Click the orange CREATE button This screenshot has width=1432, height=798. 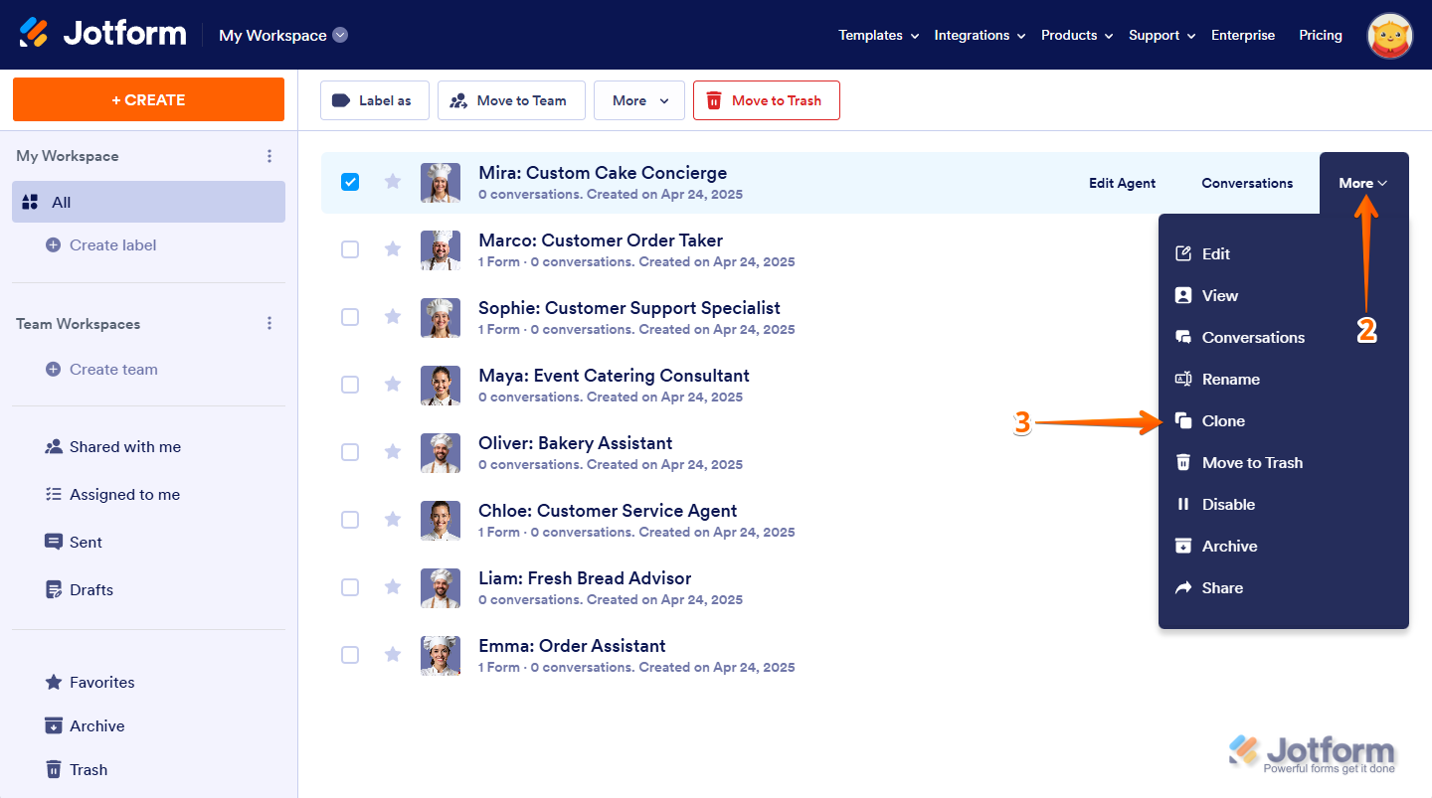pos(148,99)
